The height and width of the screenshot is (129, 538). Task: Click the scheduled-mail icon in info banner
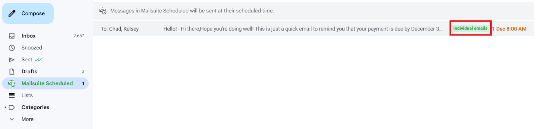[103, 11]
